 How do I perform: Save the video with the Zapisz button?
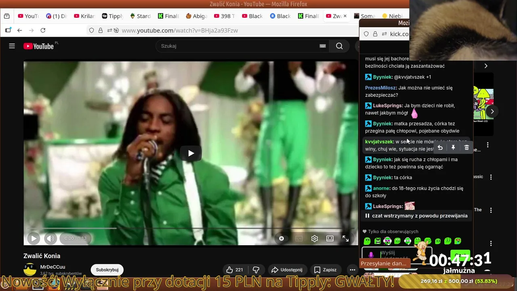(x=326, y=270)
